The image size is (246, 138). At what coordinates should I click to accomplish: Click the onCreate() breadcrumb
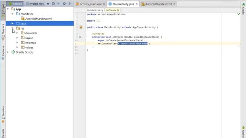tap(112, 10)
